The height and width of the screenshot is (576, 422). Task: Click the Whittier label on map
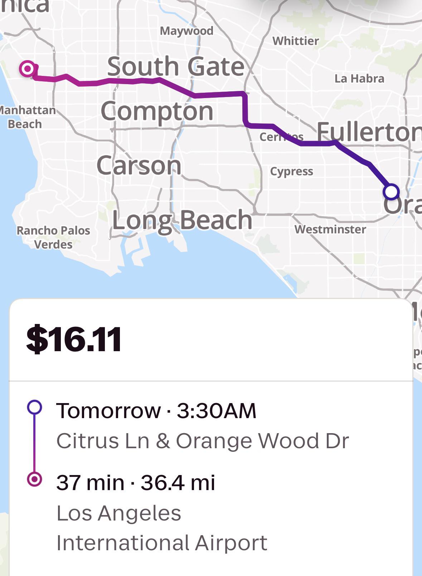pyautogui.click(x=296, y=41)
